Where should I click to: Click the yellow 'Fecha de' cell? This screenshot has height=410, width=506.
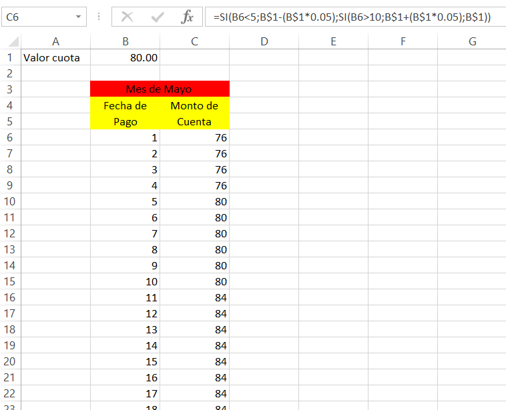[x=125, y=105]
